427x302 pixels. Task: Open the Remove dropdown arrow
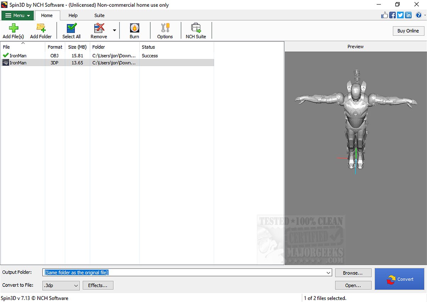(114, 30)
